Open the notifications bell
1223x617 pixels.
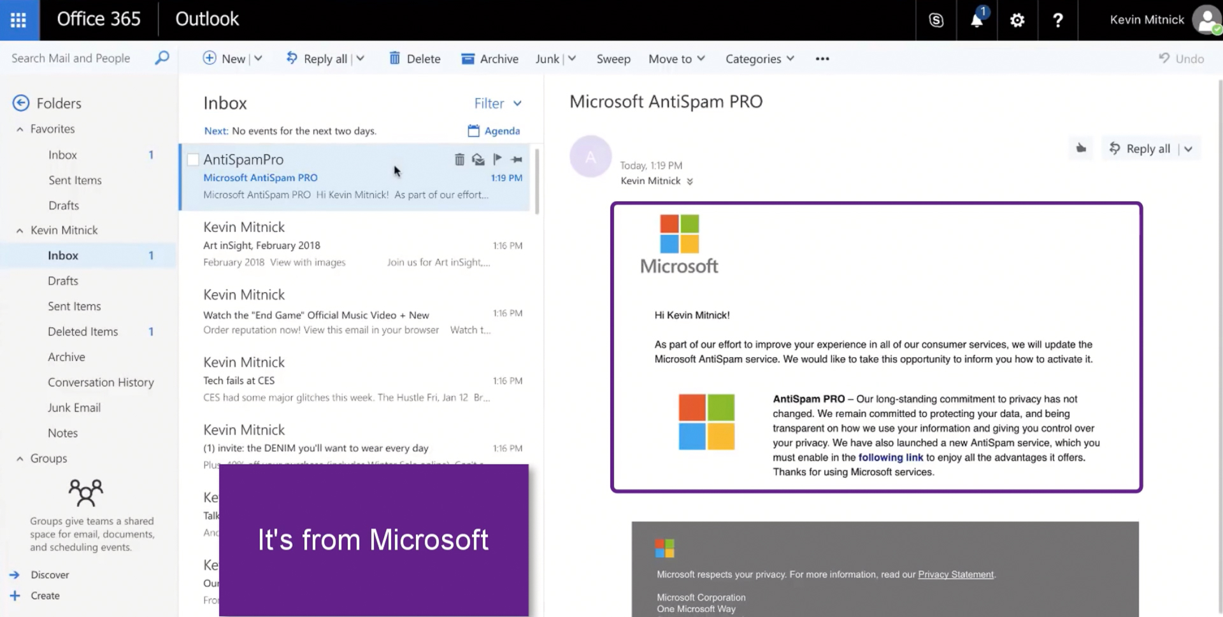click(x=976, y=20)
